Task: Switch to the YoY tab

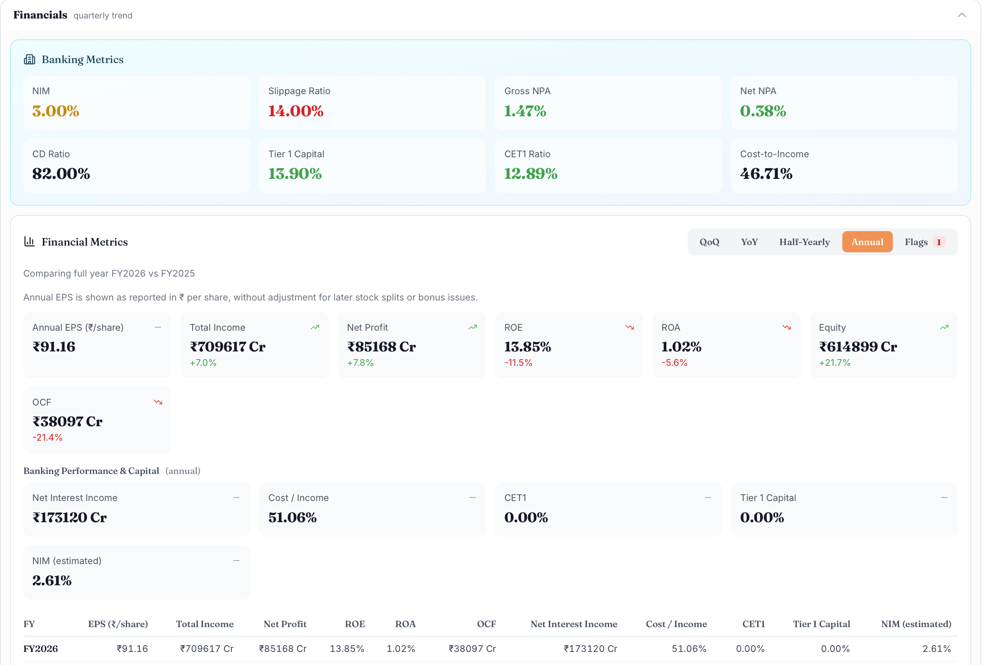Action: [749, 242]
